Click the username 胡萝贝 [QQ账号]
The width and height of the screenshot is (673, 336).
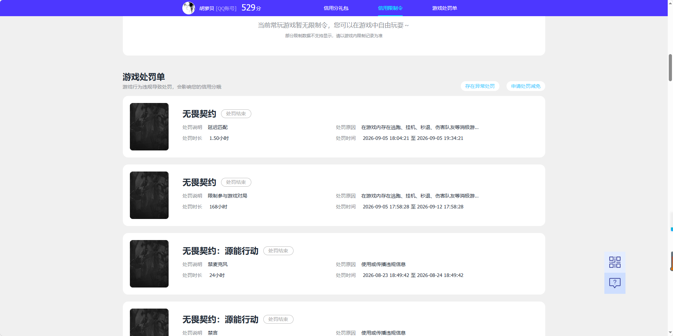tap(218, 8)
